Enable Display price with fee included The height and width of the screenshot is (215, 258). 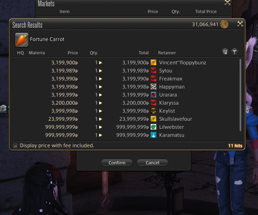pos(15,146)
